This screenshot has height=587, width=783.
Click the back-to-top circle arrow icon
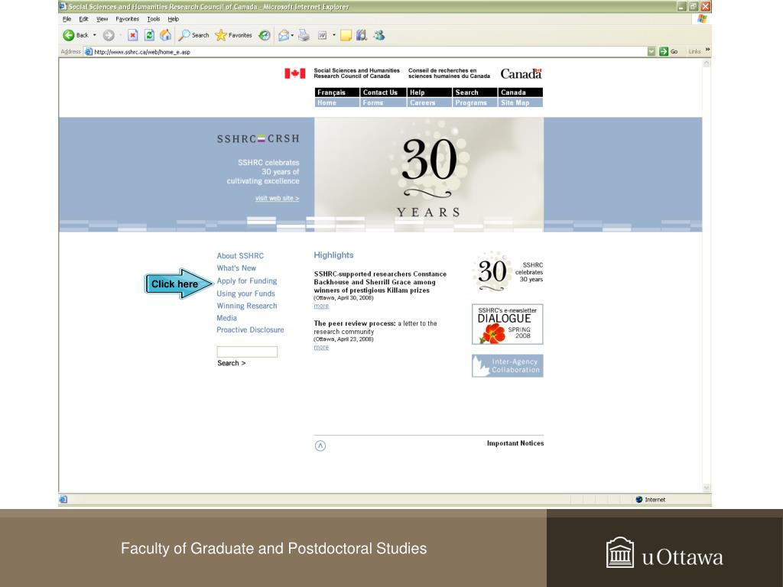pyautogui.click(x=320, y=446)
